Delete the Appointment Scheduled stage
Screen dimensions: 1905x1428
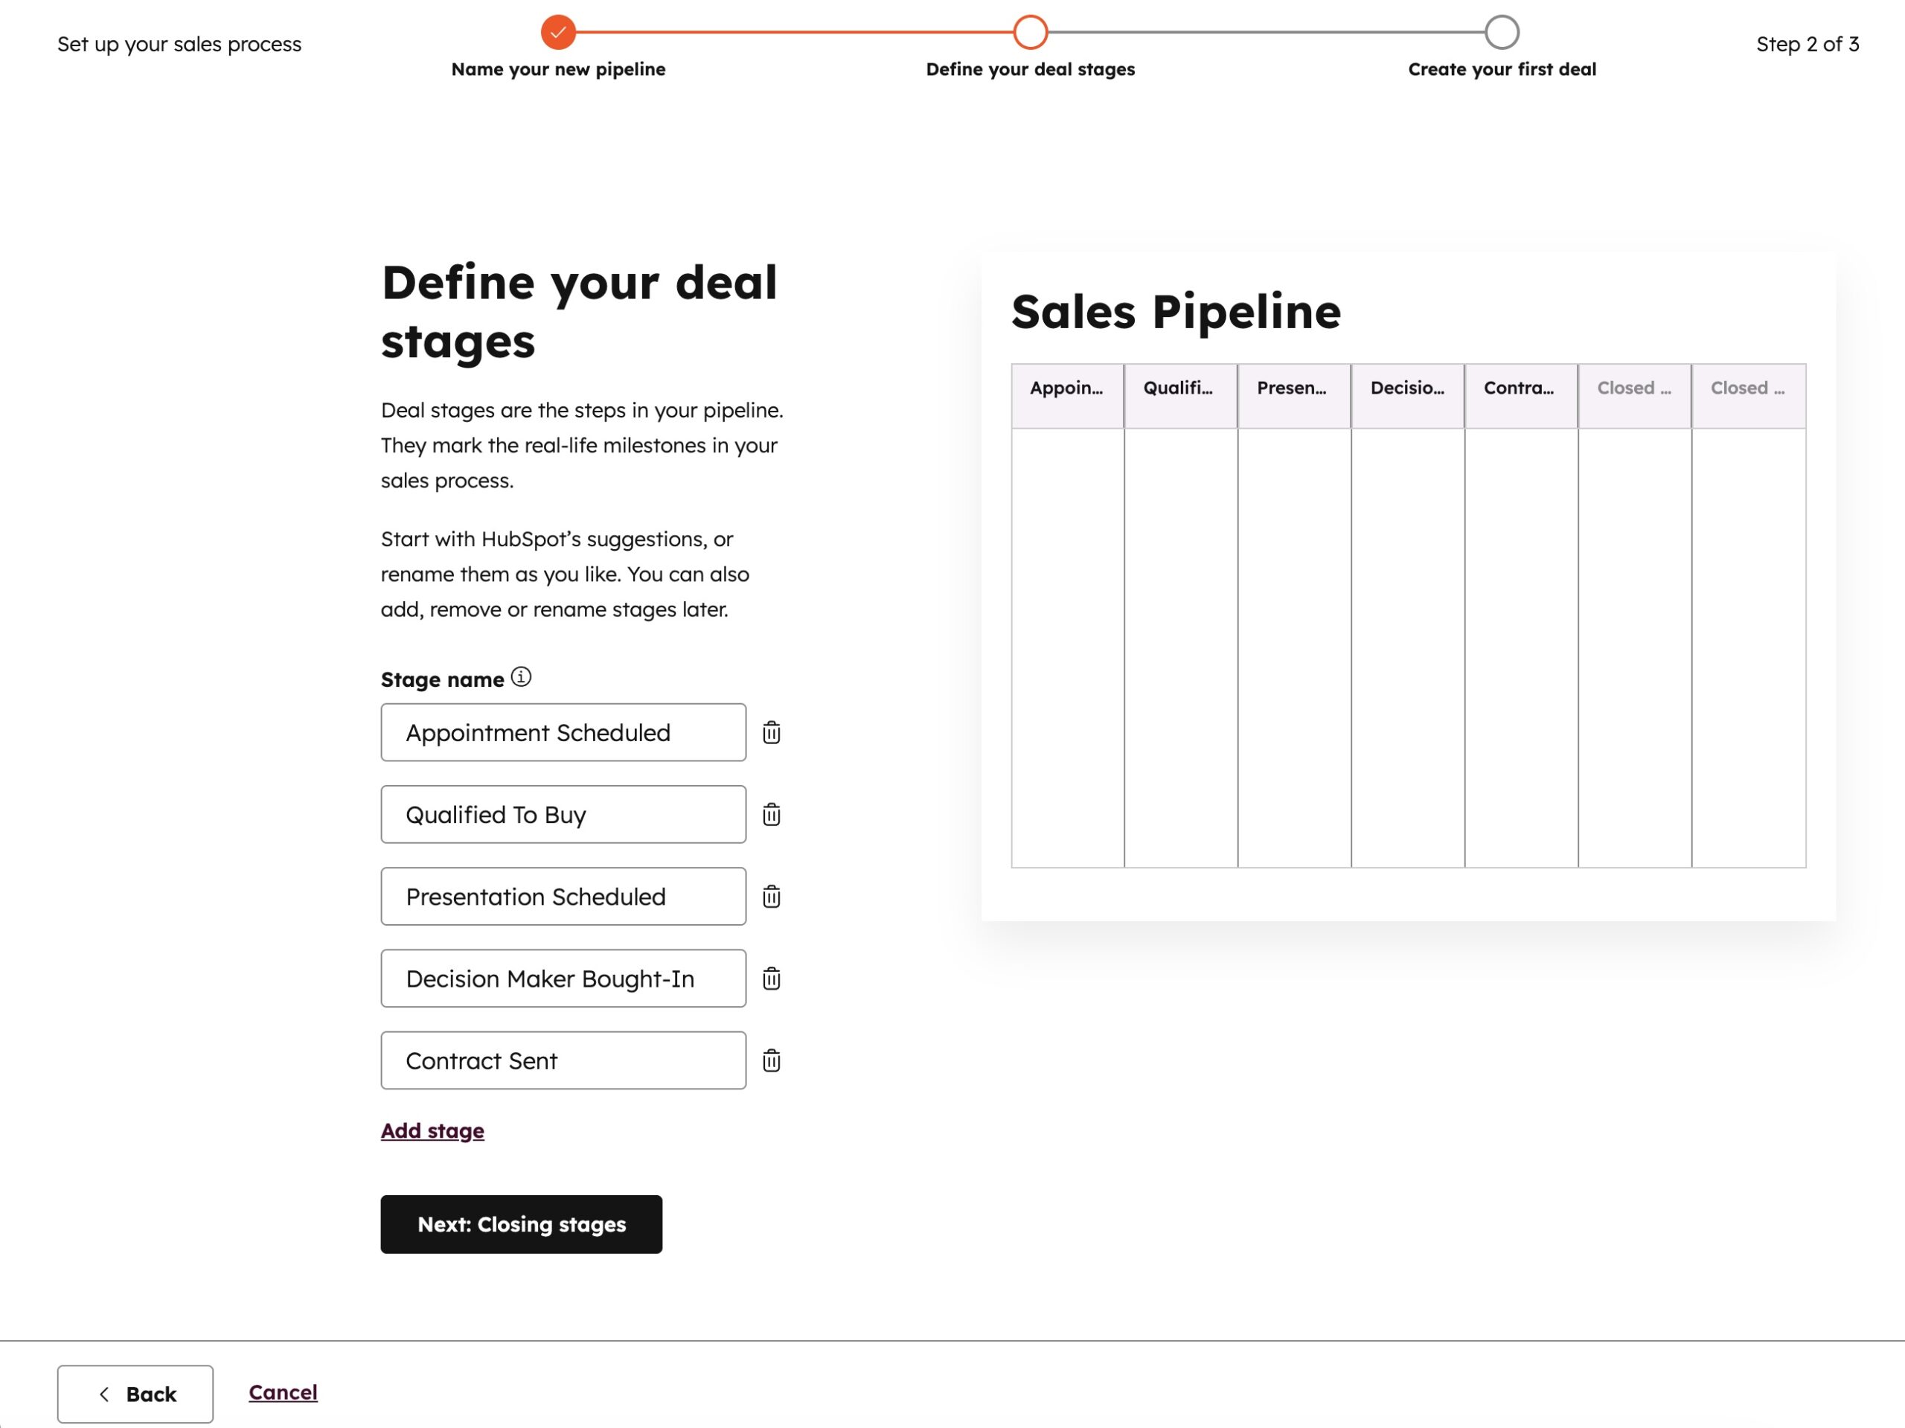pos(771,733)
